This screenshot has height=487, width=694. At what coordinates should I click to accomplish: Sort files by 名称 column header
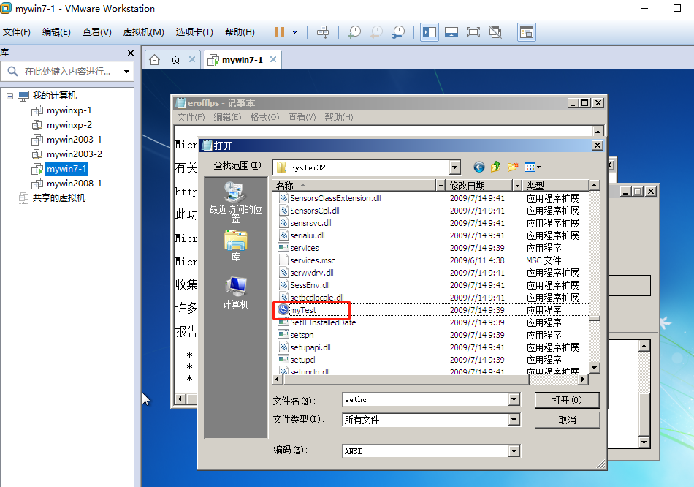point(354,185)
